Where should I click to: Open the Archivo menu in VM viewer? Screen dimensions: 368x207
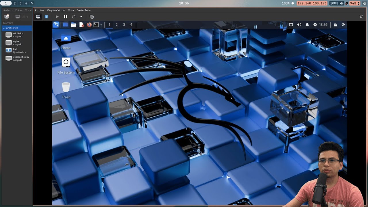coord(39,10)
